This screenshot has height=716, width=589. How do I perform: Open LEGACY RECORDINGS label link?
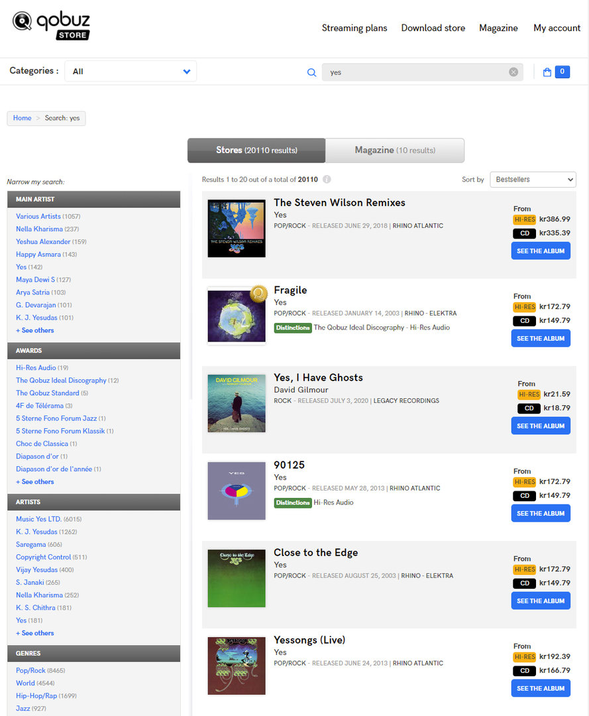tap(406, 401)
